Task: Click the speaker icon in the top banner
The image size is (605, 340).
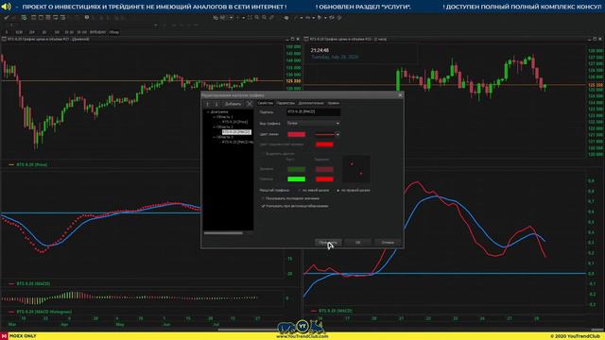Action: [7, 7]
